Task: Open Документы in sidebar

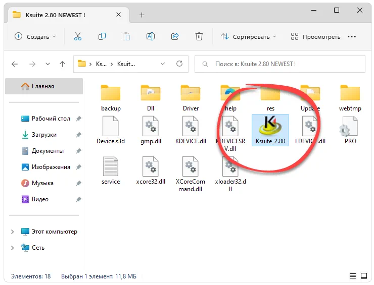Action: point(43,151)
